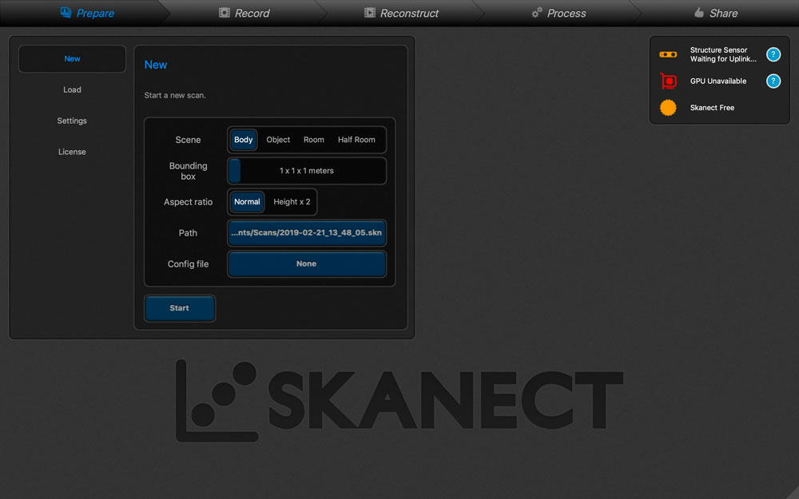Click the Prepare tab icon

pyautogui.click(x=66, y=12)
